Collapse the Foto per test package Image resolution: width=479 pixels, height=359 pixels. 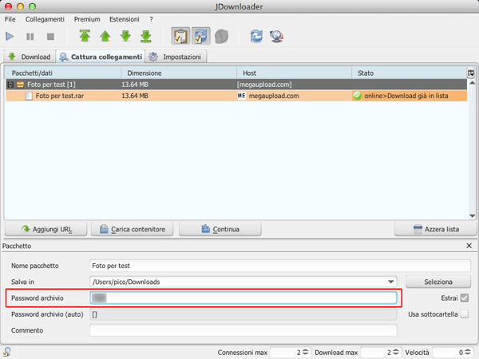[x=10, y=84]
